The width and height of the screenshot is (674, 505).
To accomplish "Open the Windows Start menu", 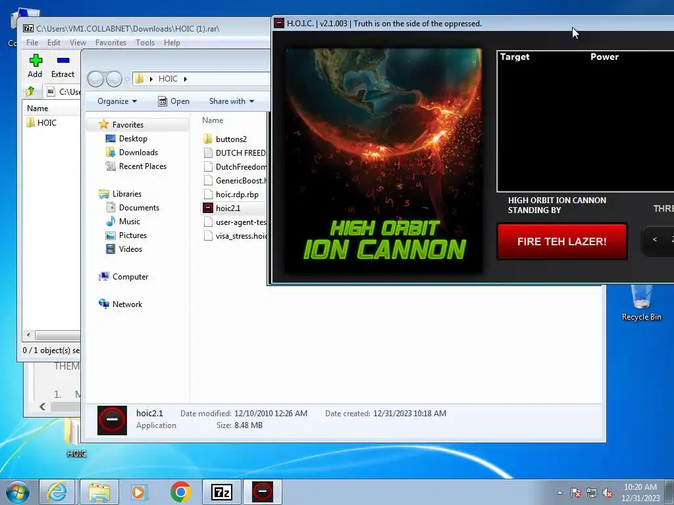I will click(18, 492).
